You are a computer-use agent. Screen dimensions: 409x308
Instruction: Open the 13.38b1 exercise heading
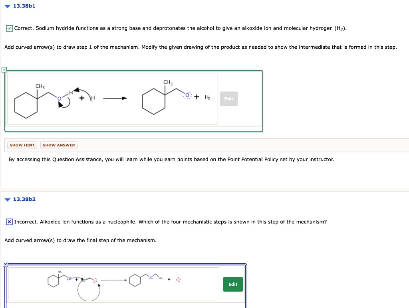(24, 6)
